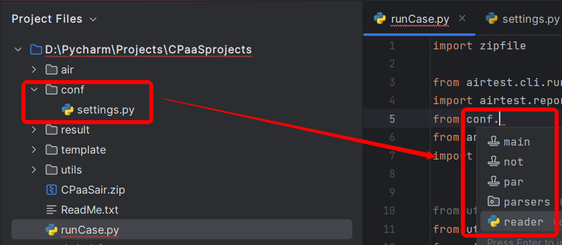The height and width of the screenshot is (245, 562).
Task: Expand the result folder
Action: coord(34,130)
